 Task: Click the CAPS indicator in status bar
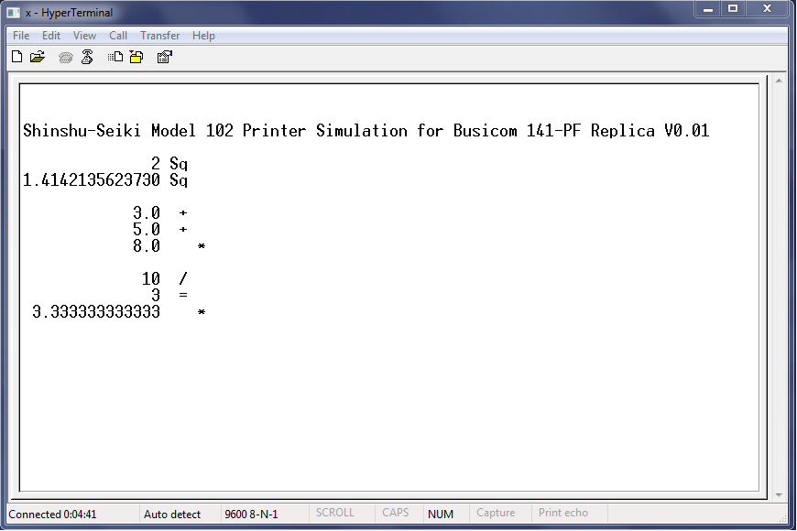(x=396, y=513)
